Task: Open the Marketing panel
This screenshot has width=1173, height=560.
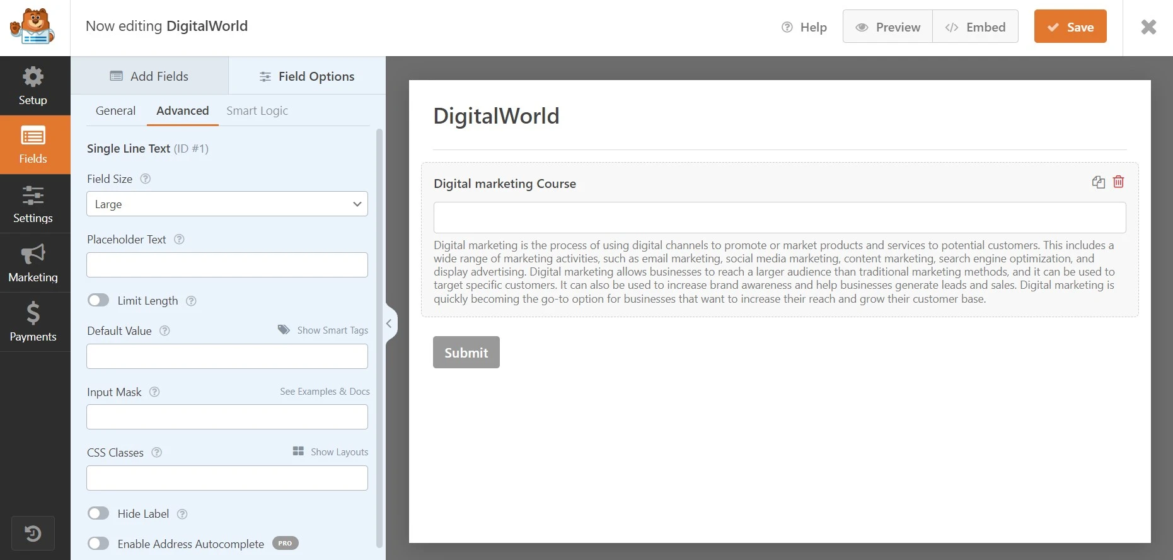Action: 33,263
